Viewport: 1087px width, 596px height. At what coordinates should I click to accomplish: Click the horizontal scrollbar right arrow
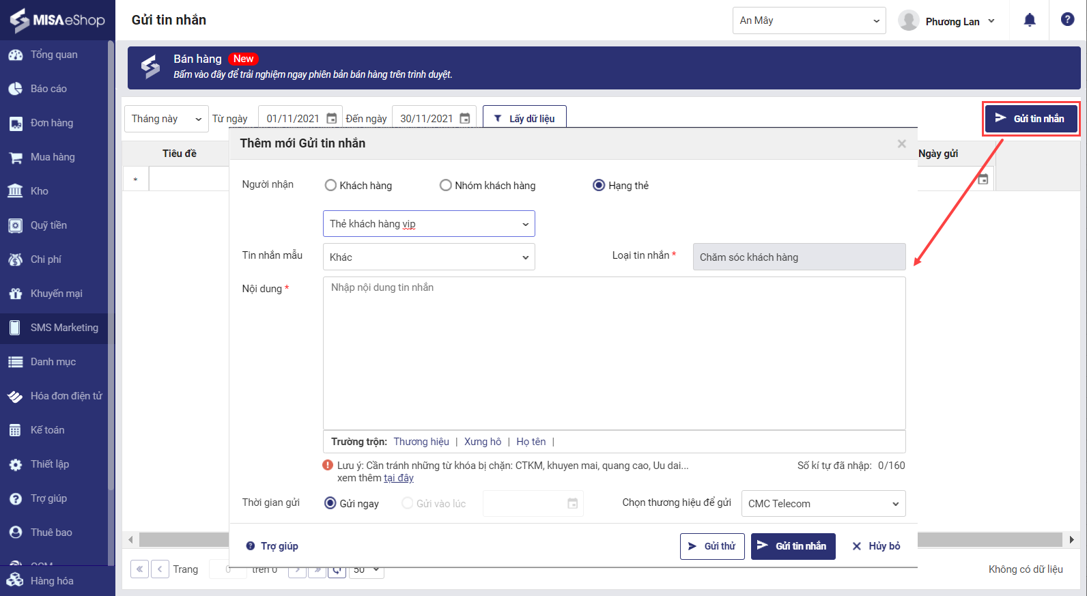1071,539
